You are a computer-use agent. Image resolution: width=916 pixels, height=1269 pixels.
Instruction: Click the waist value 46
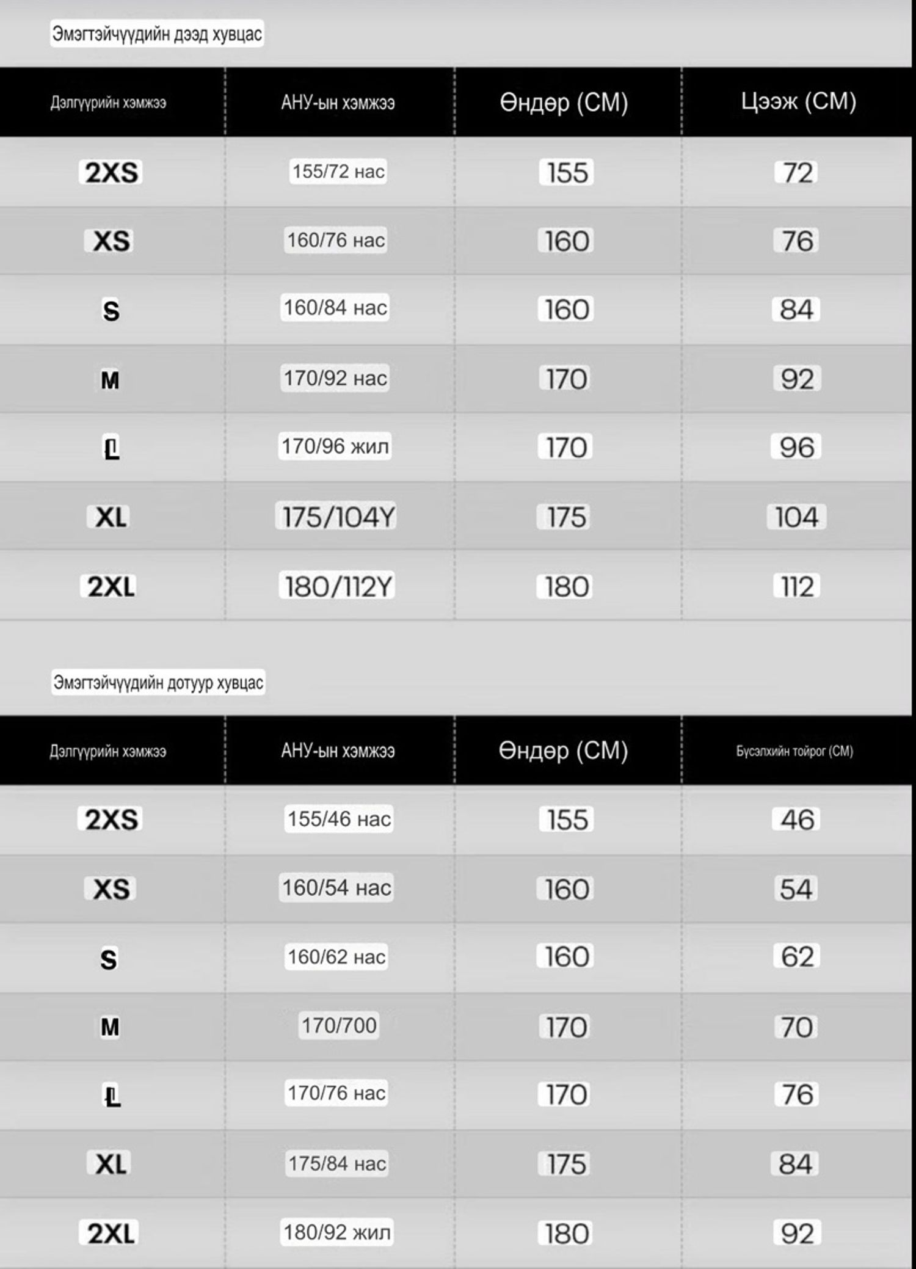tap(797, 820)
